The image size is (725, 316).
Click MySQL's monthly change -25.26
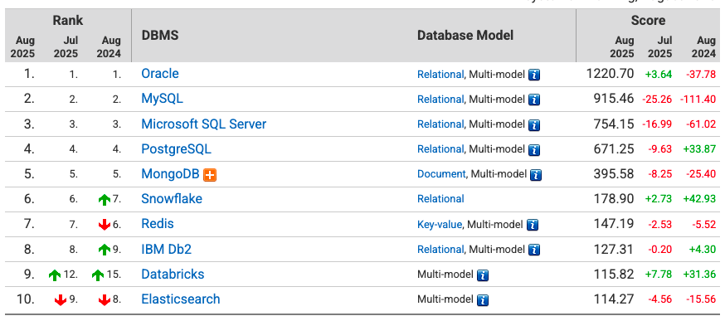[x=657, y=100]
